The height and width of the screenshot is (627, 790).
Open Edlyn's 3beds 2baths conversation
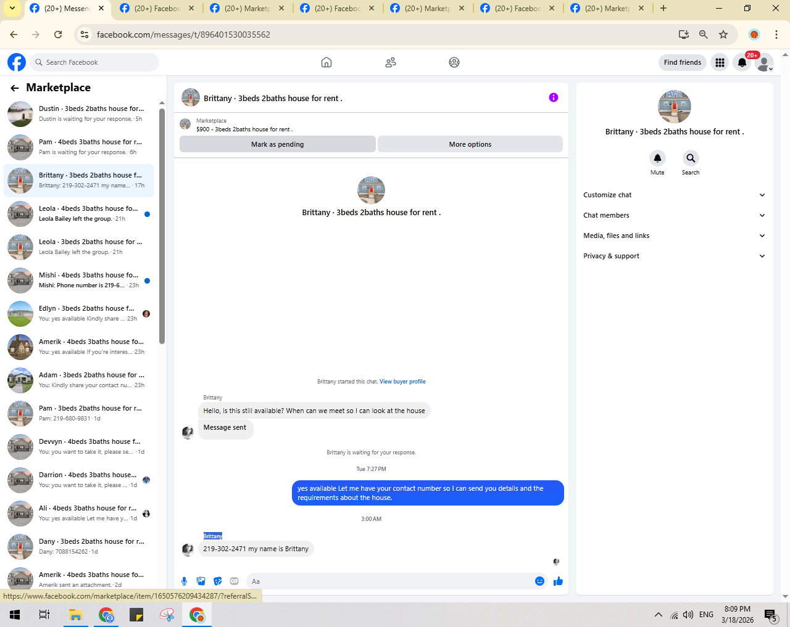pyautogui.click(x=78, y=314)
